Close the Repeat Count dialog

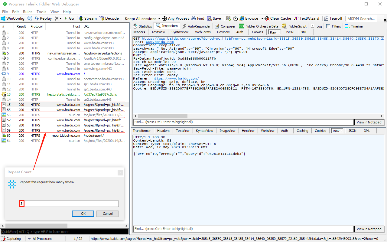coord(120,172)
